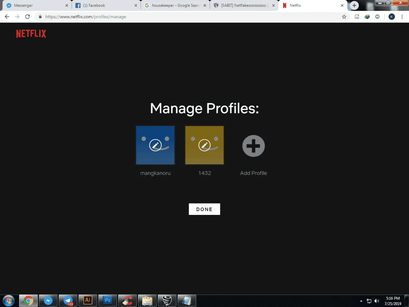Close the Netflix tab
409x307 pixels.
coord(342,5)
